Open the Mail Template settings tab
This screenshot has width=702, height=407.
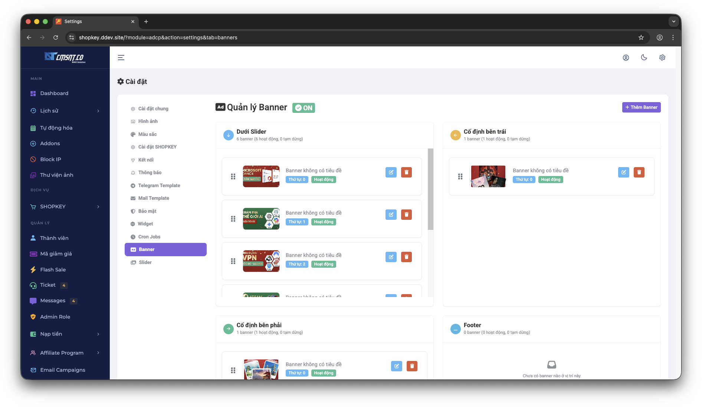154,198
